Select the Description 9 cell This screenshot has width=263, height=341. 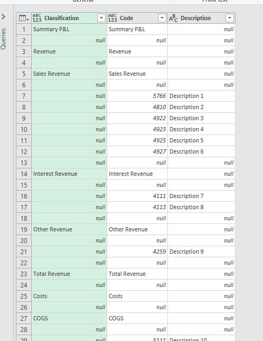coord(201,252)
